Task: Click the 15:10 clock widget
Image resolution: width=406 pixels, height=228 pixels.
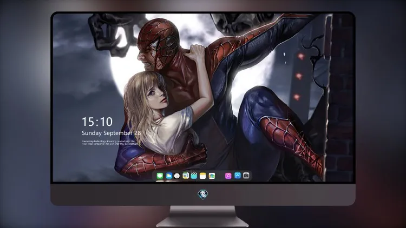Action: pos(97,122)
